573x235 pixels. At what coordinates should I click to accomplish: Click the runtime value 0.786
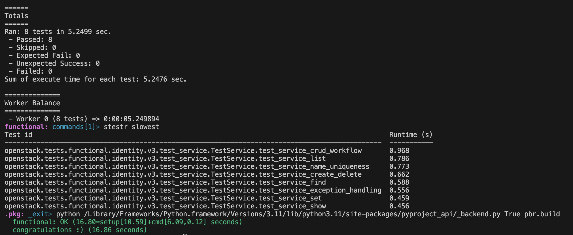(x=399, y=159)
